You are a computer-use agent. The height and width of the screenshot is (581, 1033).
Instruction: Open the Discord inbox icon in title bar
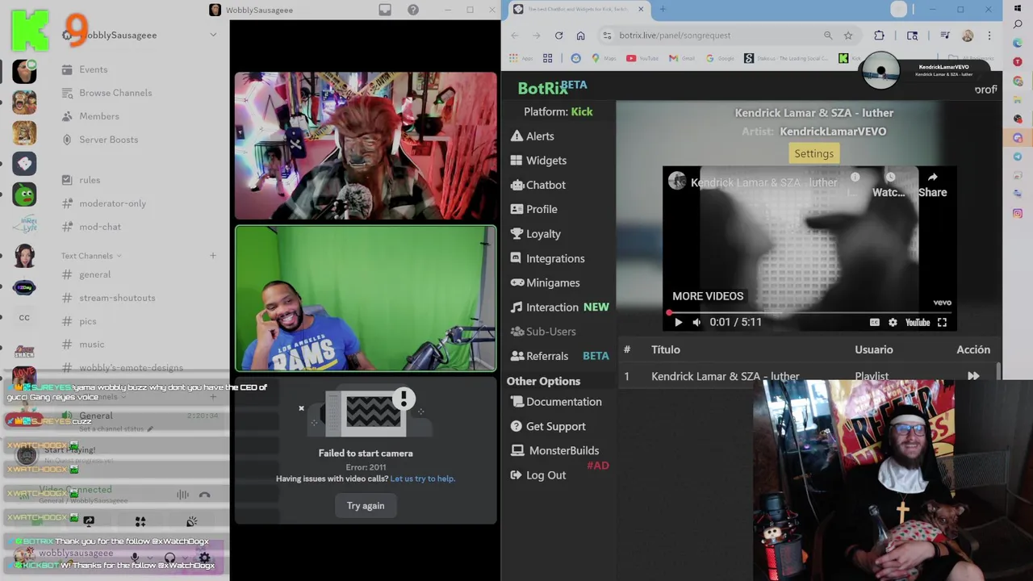(385, 10)
